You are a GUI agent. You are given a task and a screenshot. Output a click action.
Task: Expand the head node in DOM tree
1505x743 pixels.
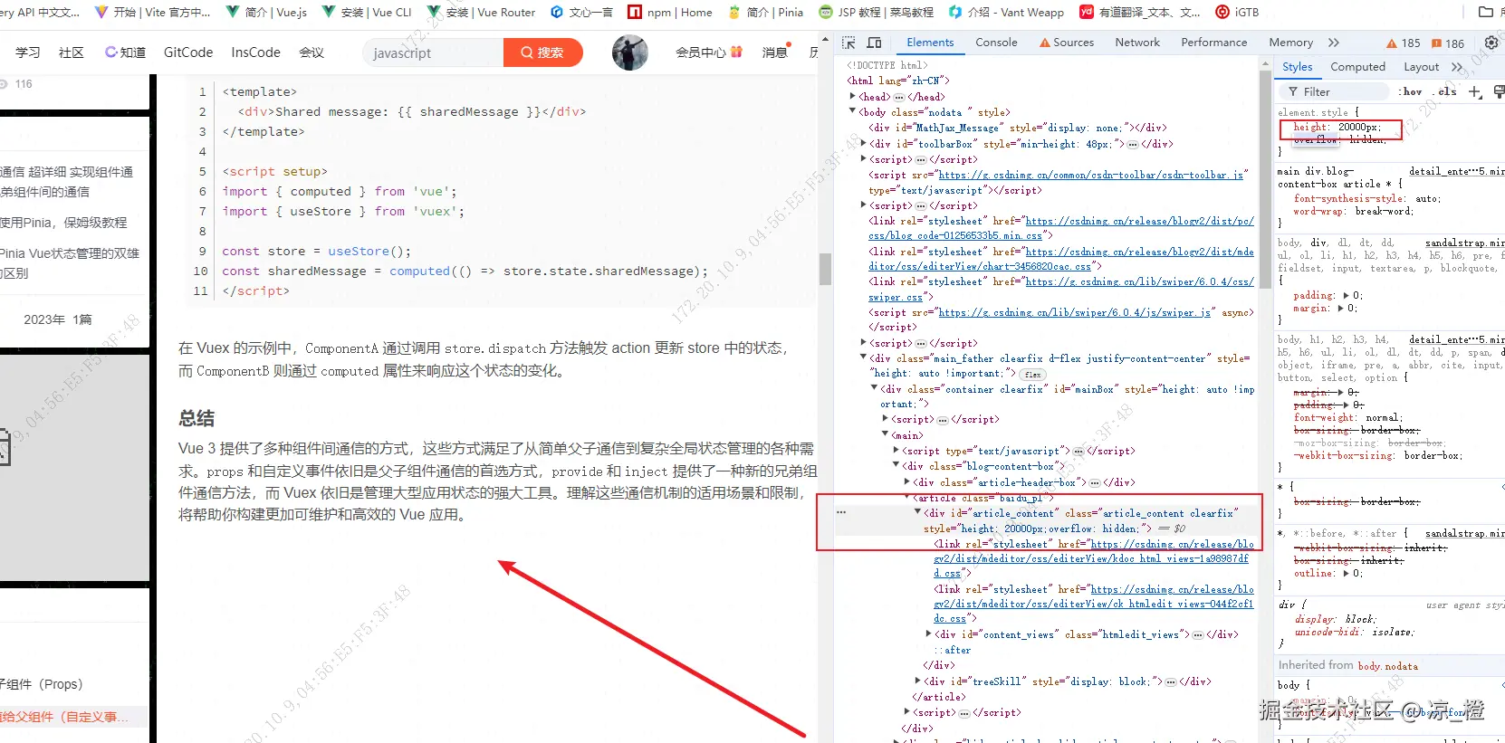pyautogui.click(x=852, y=96)
